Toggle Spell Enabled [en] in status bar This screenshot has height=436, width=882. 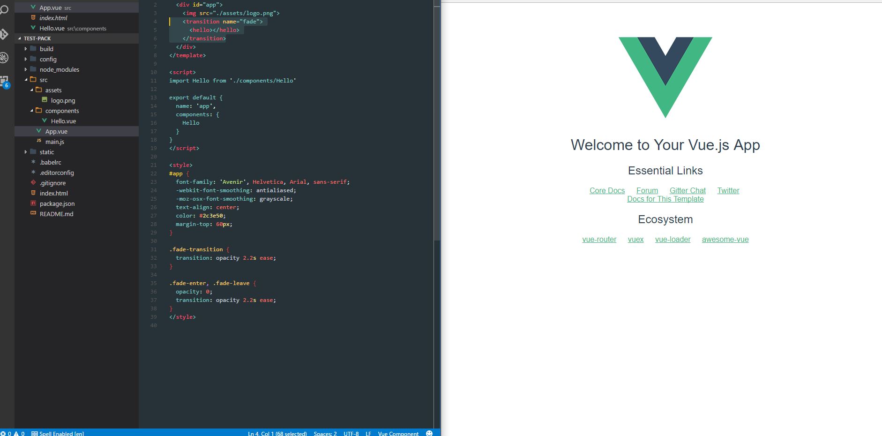(x=58, y=433)
